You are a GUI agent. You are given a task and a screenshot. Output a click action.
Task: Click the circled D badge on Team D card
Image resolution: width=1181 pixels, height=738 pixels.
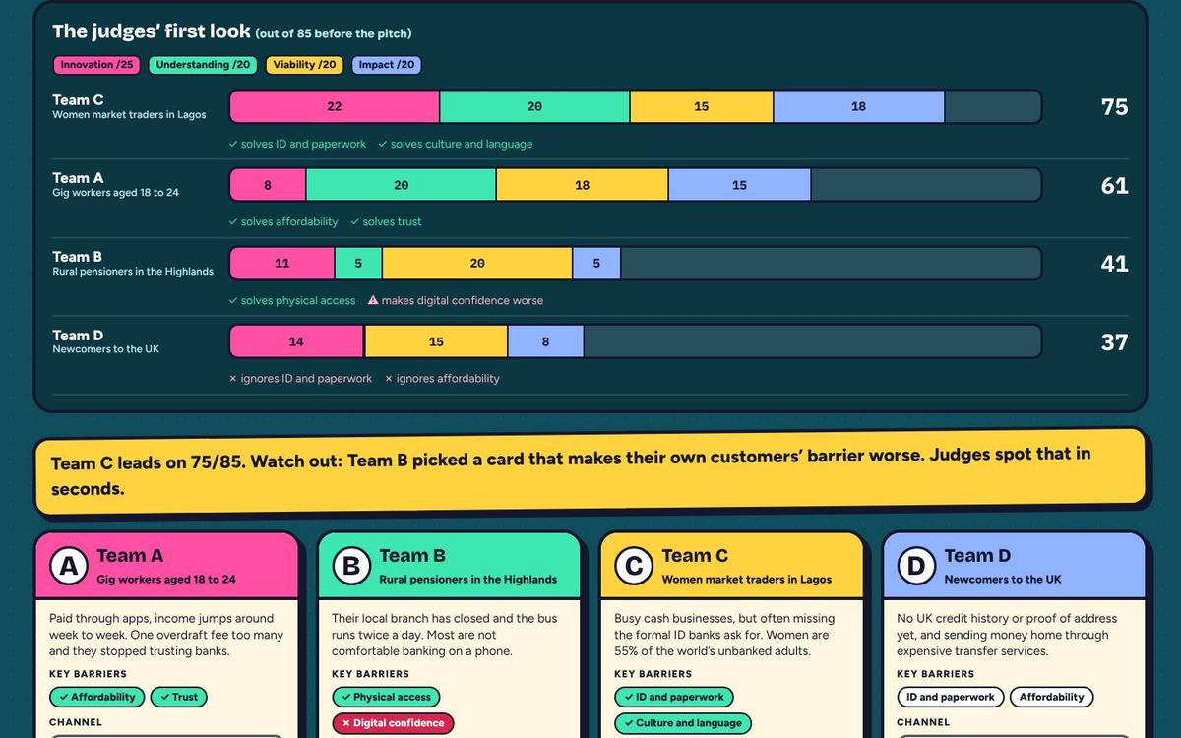916,567
